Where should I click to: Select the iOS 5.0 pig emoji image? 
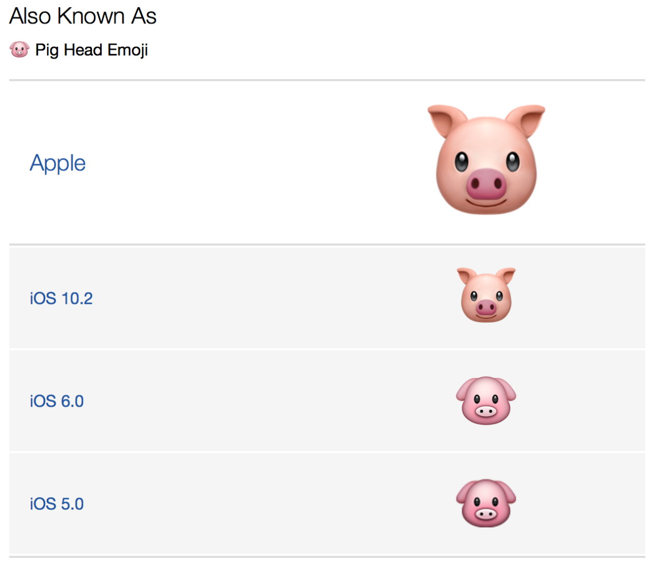486,503
